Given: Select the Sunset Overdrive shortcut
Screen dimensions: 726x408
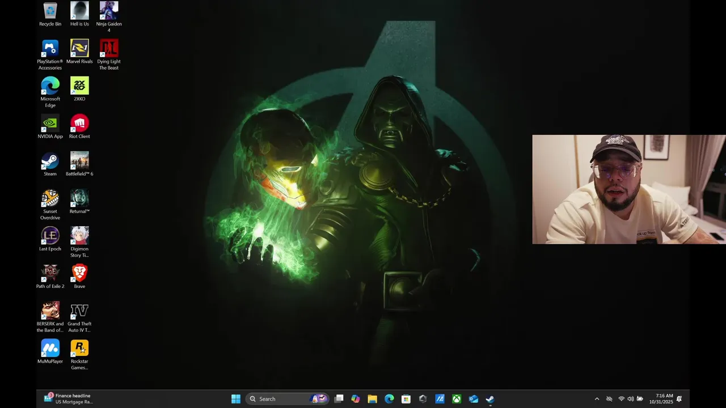Looking at the screenshot, I should [x=50, y=205].
